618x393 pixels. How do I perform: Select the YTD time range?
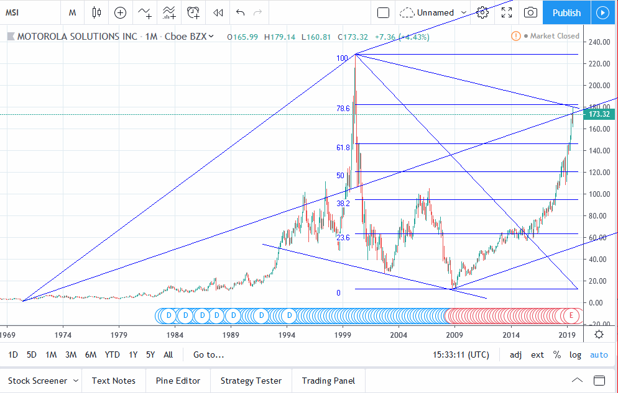pos(113,355)
